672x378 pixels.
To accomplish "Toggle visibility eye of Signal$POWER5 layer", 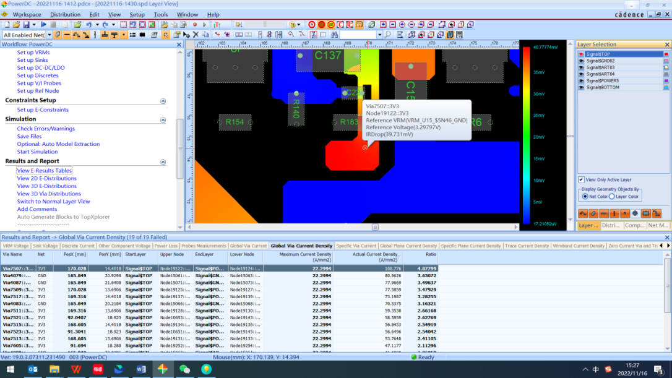I will tap(581, 80).
